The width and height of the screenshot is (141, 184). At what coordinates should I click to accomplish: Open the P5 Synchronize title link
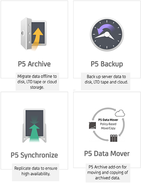tap(34, 155)
